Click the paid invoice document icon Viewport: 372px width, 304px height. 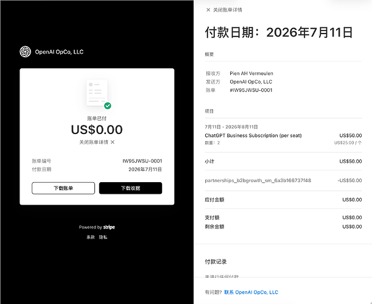coord(97,93)
